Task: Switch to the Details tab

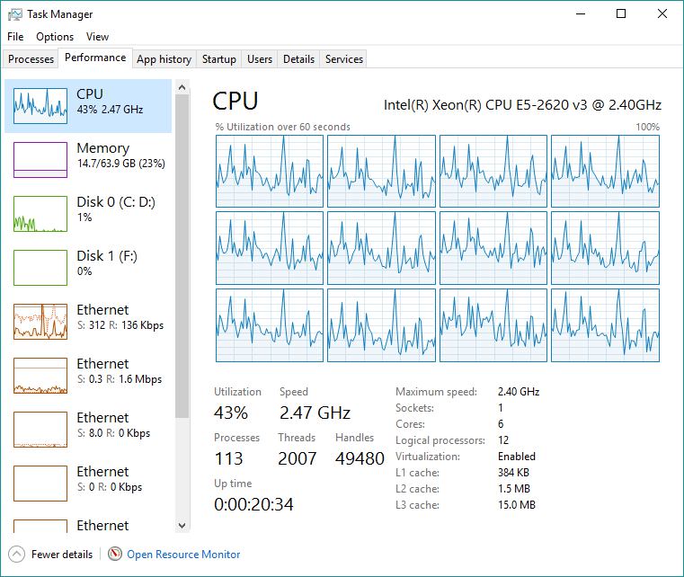Action: click(x=298, y=59)
